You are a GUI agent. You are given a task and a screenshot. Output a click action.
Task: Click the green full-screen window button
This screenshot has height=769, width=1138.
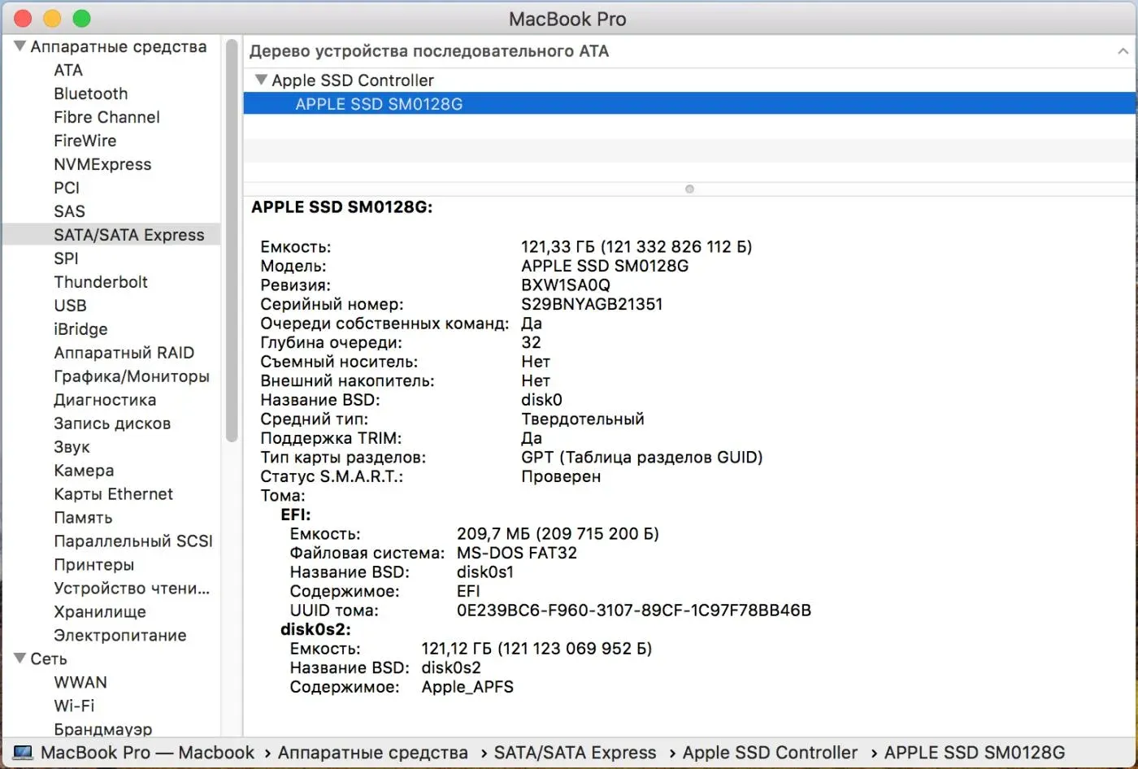click(81, 18)
